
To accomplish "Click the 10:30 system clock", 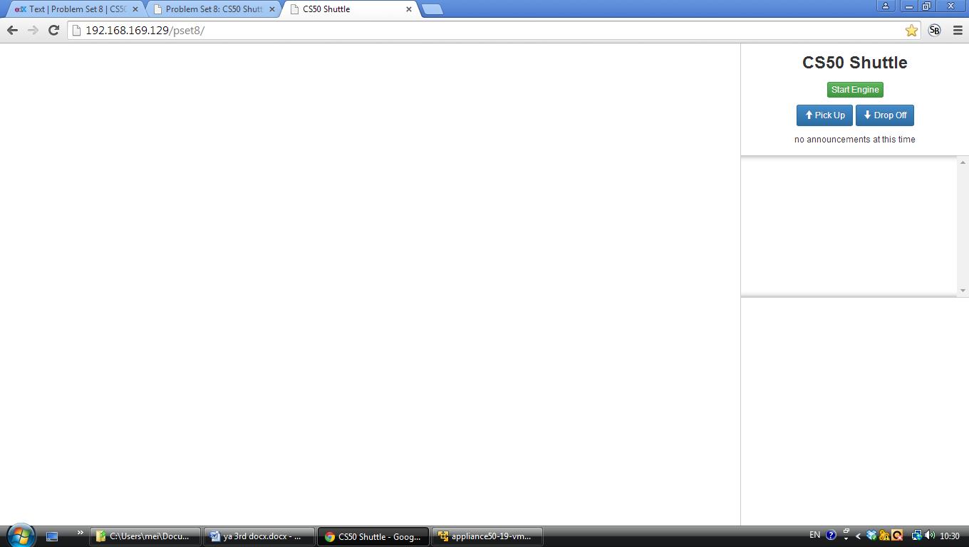I will click(950, 536).
